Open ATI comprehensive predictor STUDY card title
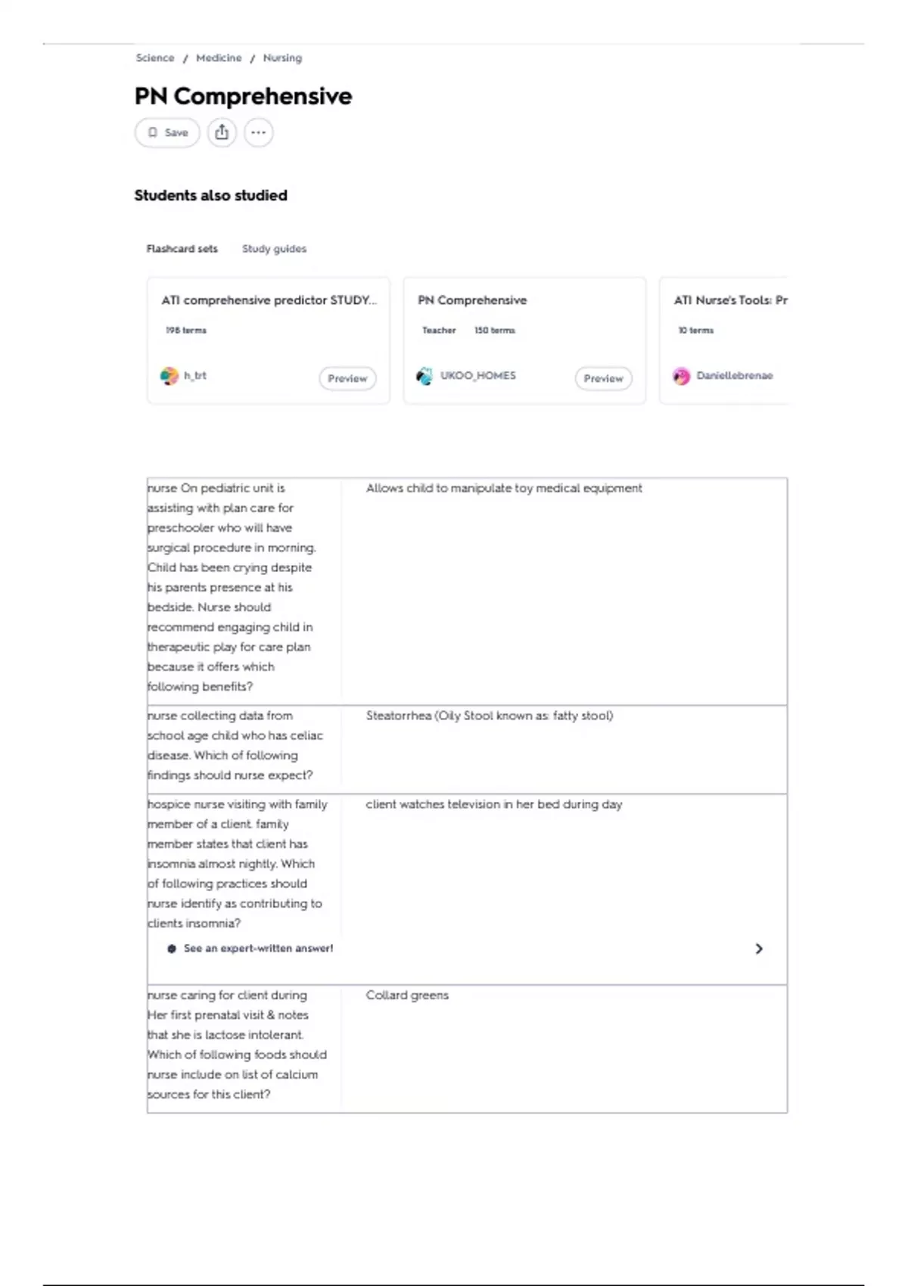 pyautogui.click(x=269, y=300)
